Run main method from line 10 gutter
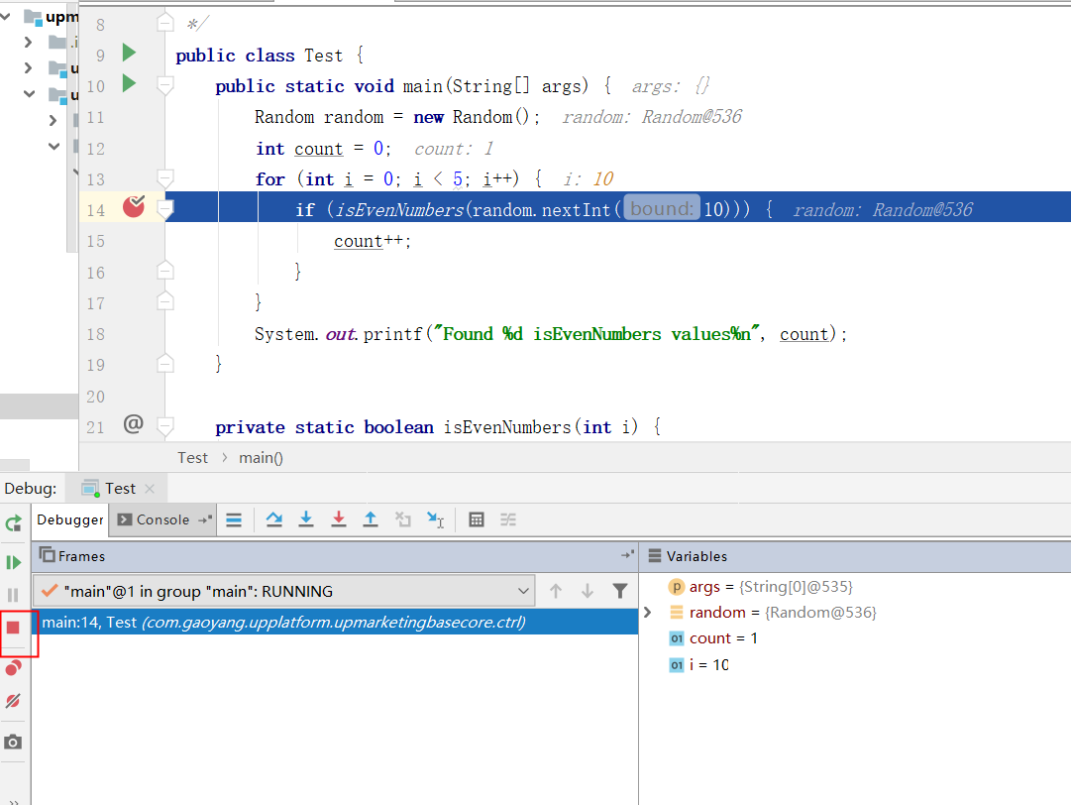The width and height of the screenshot is (1071, 805). pos(129,83)
